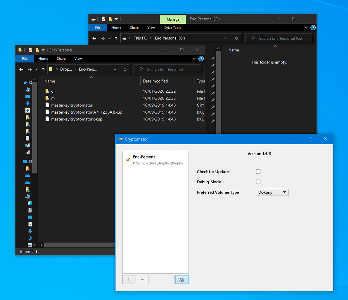Open the Preferred Volume Type dropdown
The height and width of the screenshot is (300, 348).
pyautogui.click(x=272, y=192)
